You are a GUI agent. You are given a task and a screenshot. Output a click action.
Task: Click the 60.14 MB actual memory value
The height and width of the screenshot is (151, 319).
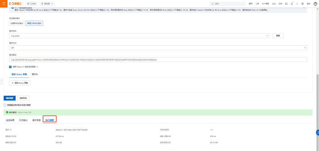[214, 143]
